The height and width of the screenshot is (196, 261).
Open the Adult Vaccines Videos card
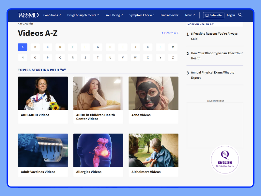[x=43, y=150]
